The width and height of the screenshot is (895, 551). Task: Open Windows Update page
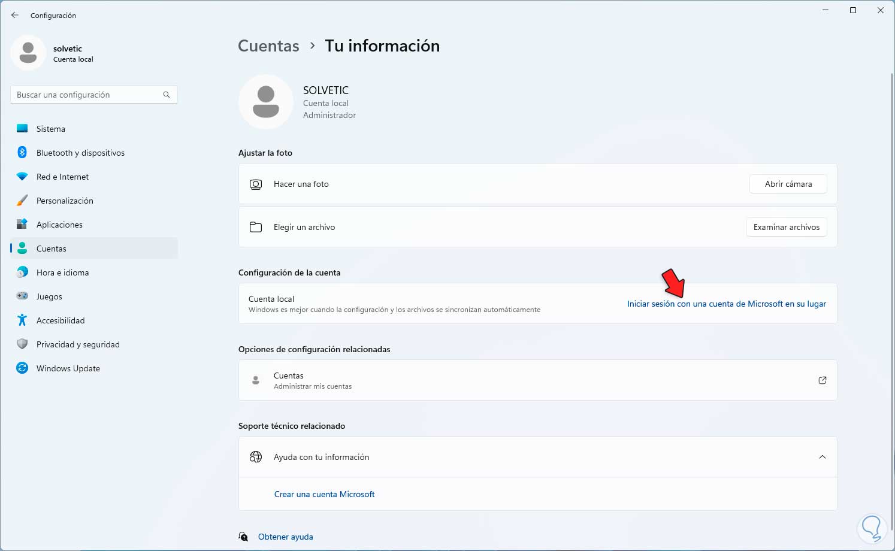(x=94, y=368)
